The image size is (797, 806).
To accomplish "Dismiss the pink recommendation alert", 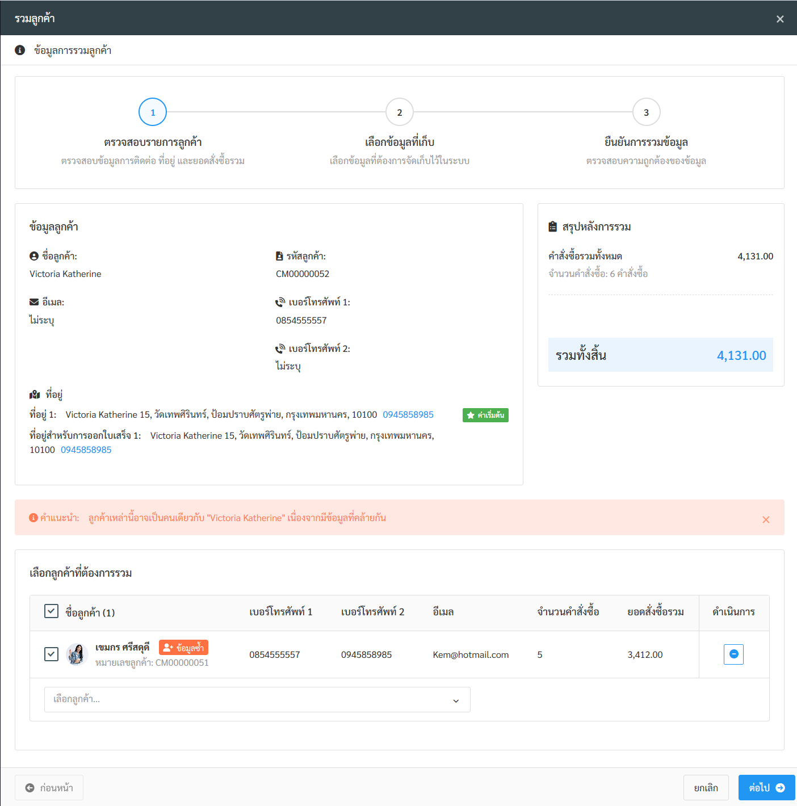I will 766,519.
